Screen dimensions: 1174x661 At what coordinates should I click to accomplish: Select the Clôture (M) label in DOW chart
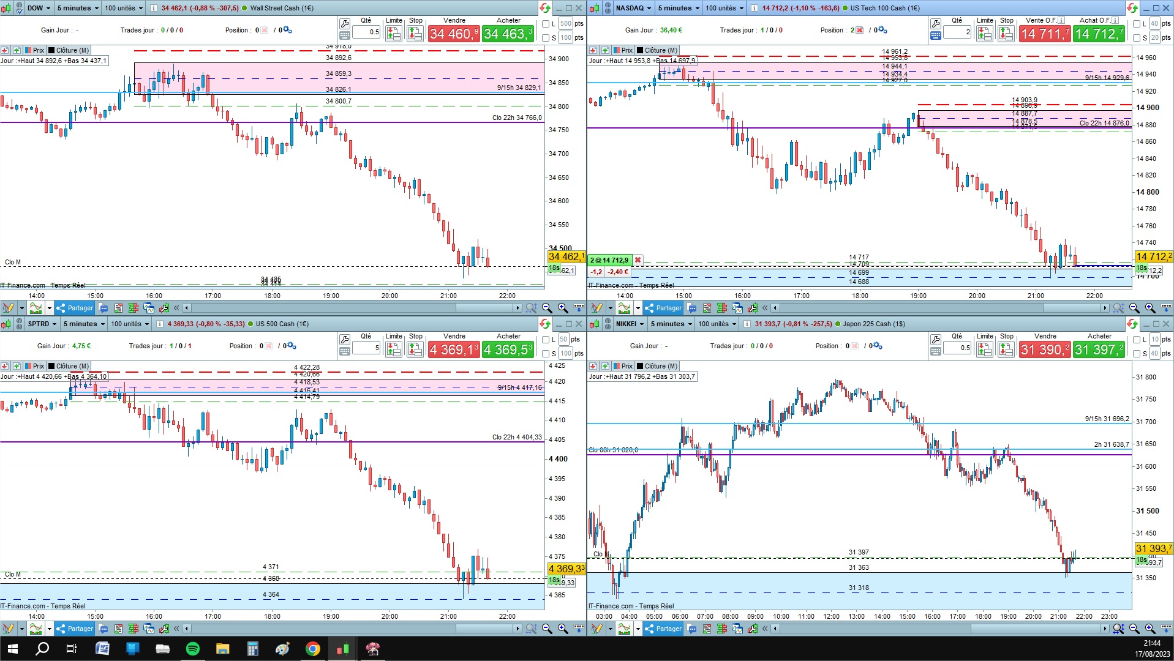(69, 50)
